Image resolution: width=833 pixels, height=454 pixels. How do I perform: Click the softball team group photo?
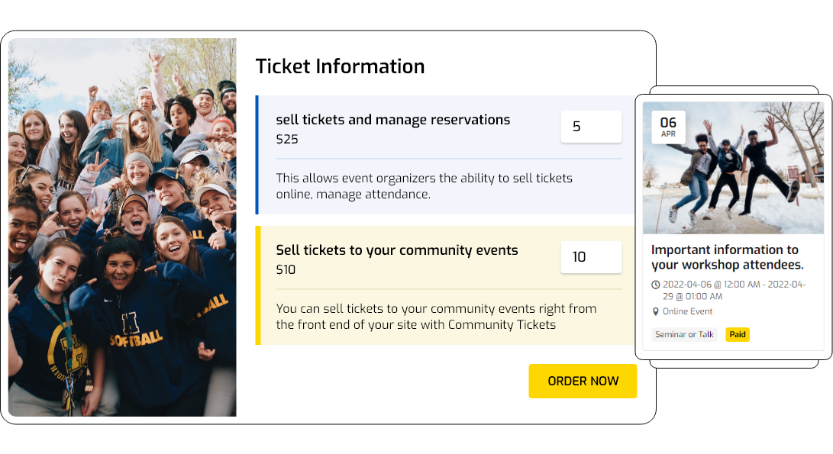pos(122,227)
